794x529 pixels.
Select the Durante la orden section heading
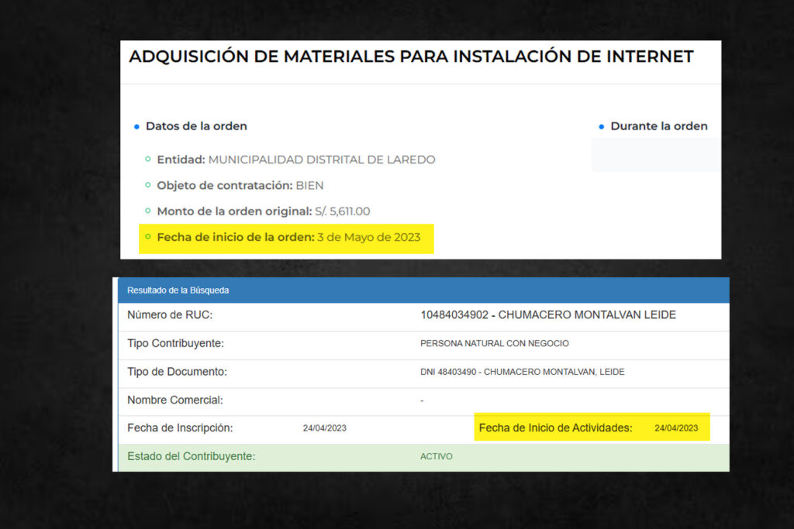[658, 126]
